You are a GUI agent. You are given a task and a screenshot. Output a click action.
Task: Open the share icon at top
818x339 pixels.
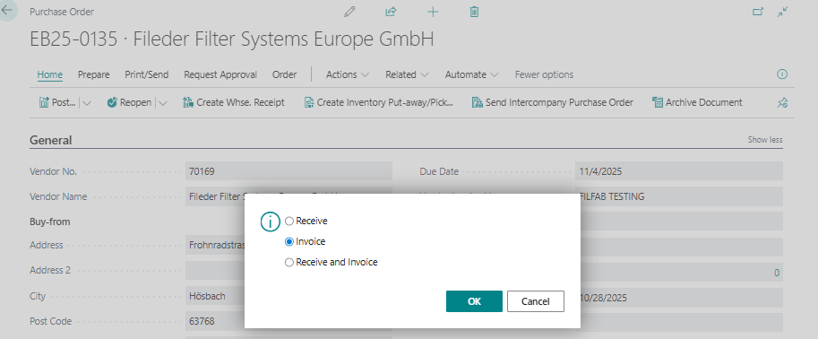(392, 12)
